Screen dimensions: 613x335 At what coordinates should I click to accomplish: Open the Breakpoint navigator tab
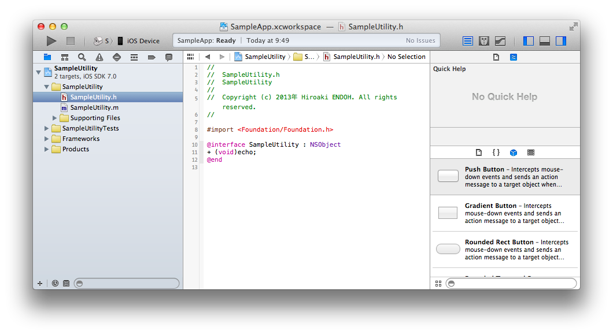click(152, 57)
